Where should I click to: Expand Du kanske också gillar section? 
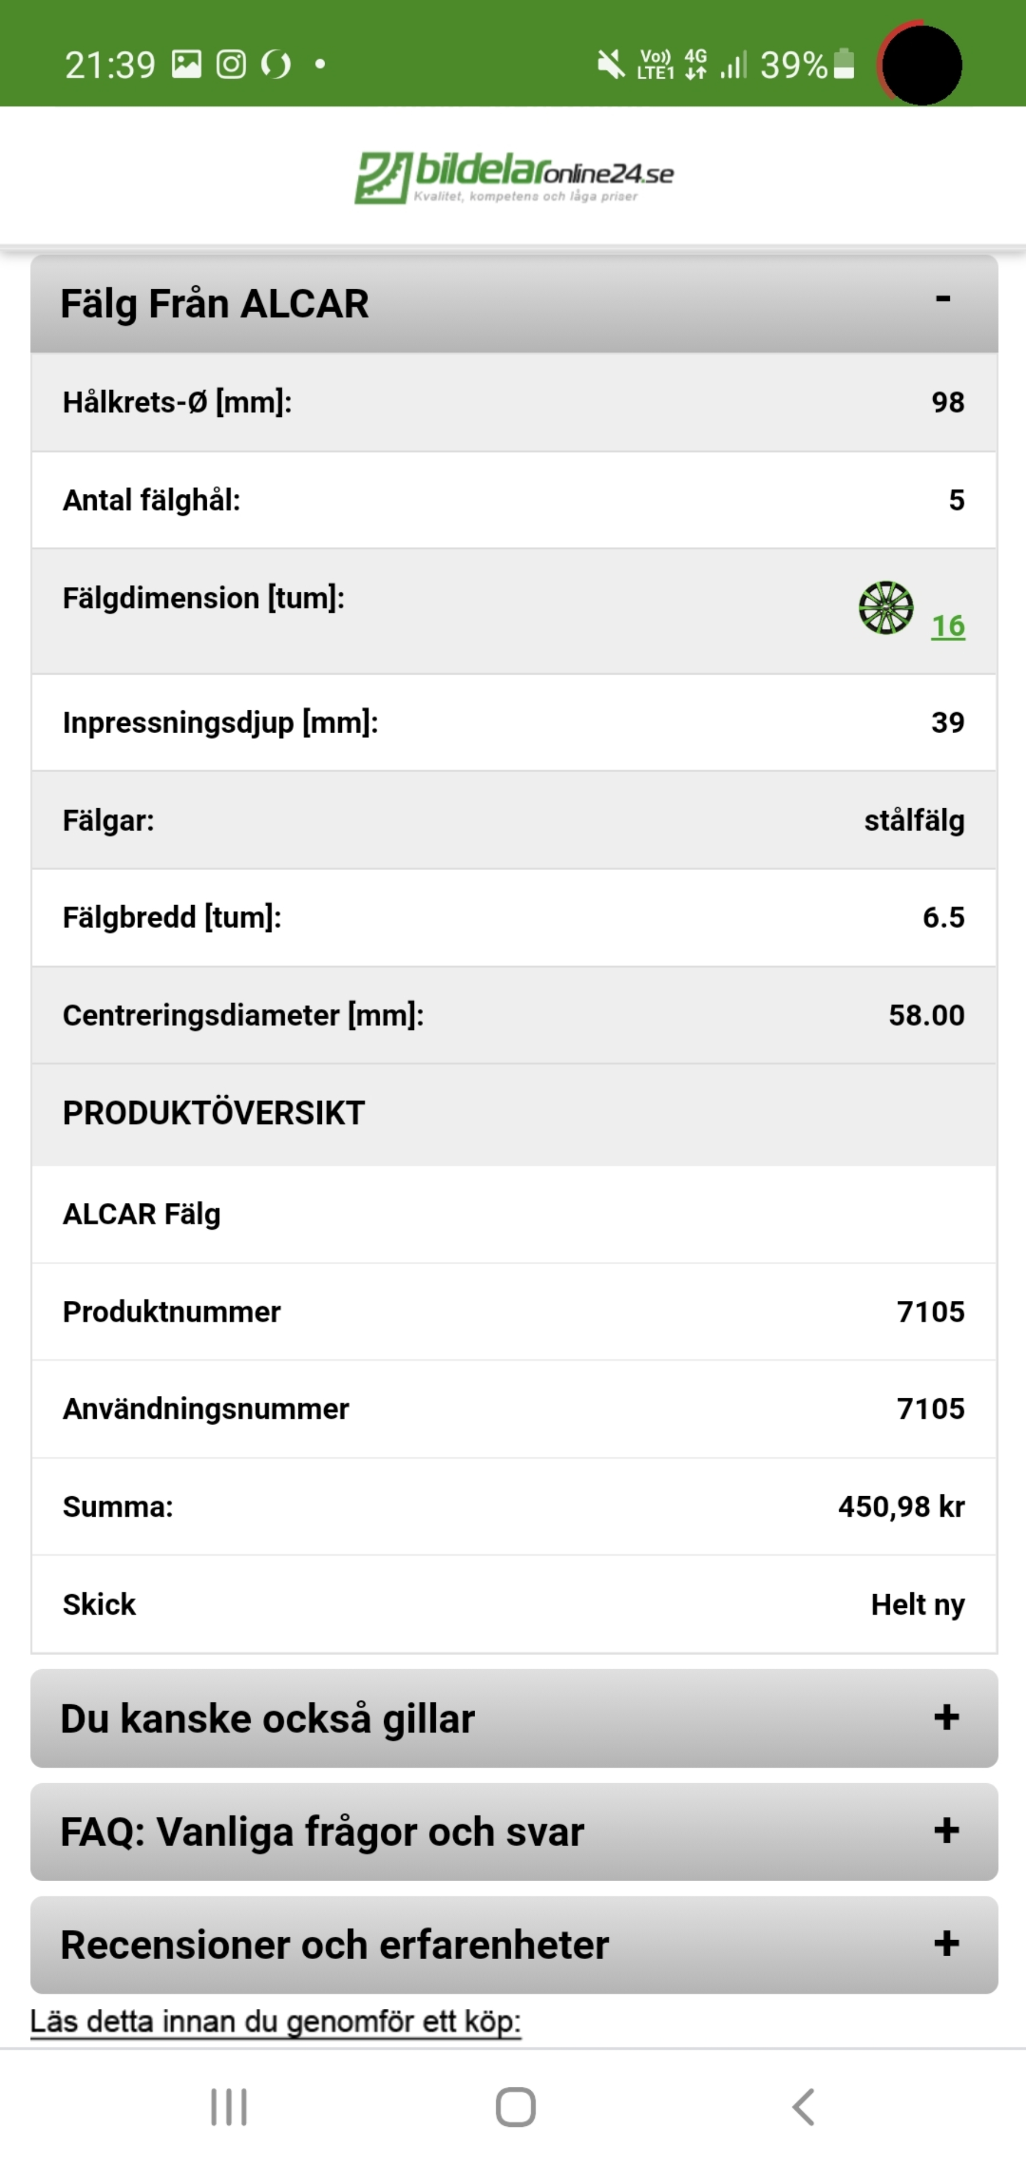coord(946,1718)
